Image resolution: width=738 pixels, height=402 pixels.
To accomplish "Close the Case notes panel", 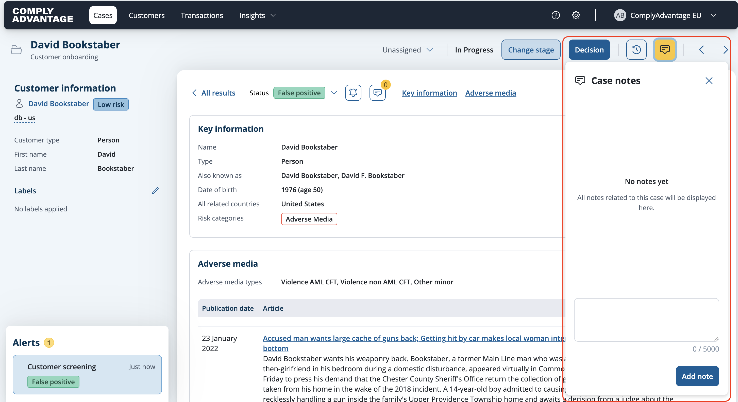I will point(709,81).
